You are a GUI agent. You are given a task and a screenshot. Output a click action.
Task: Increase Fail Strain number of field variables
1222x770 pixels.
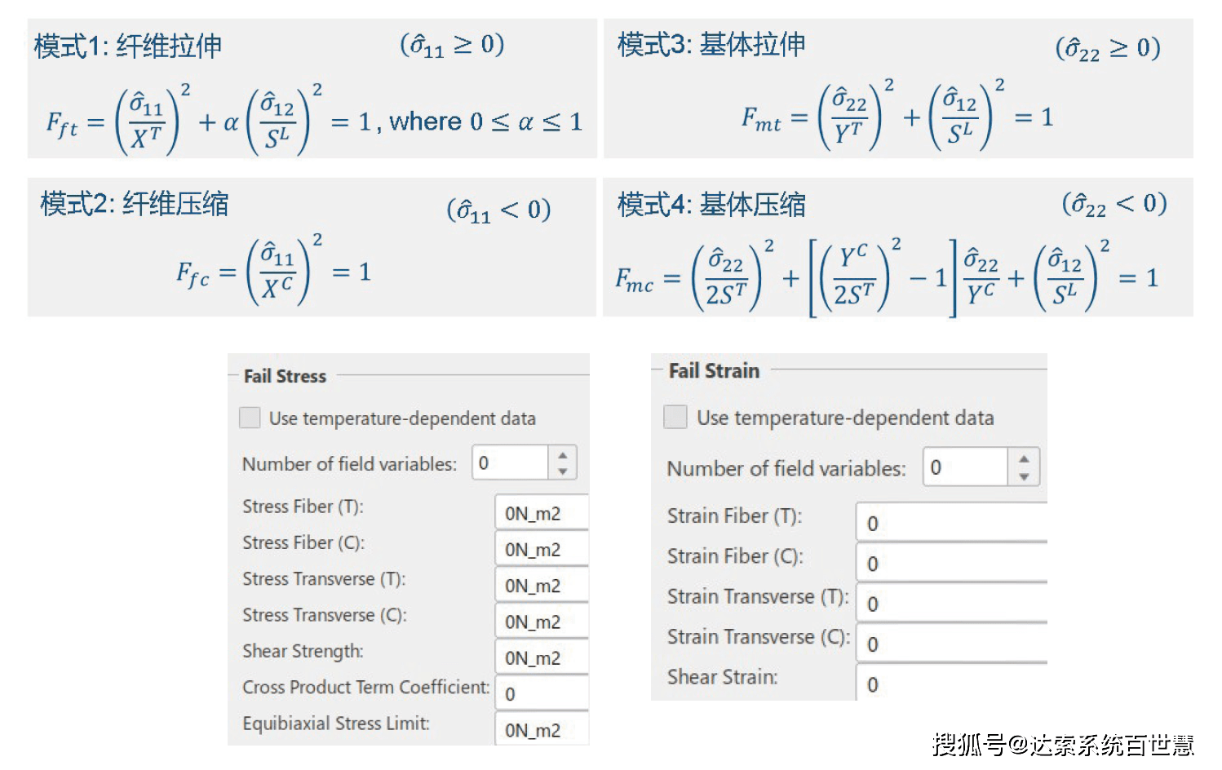pyautogui.click(x=1024, y=458)
